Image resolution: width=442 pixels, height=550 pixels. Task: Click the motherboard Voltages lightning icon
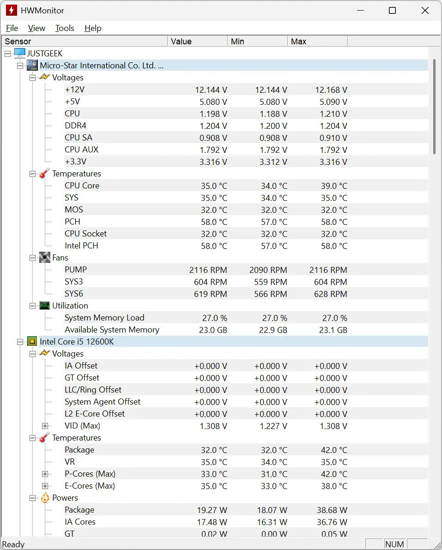(44, 77)
